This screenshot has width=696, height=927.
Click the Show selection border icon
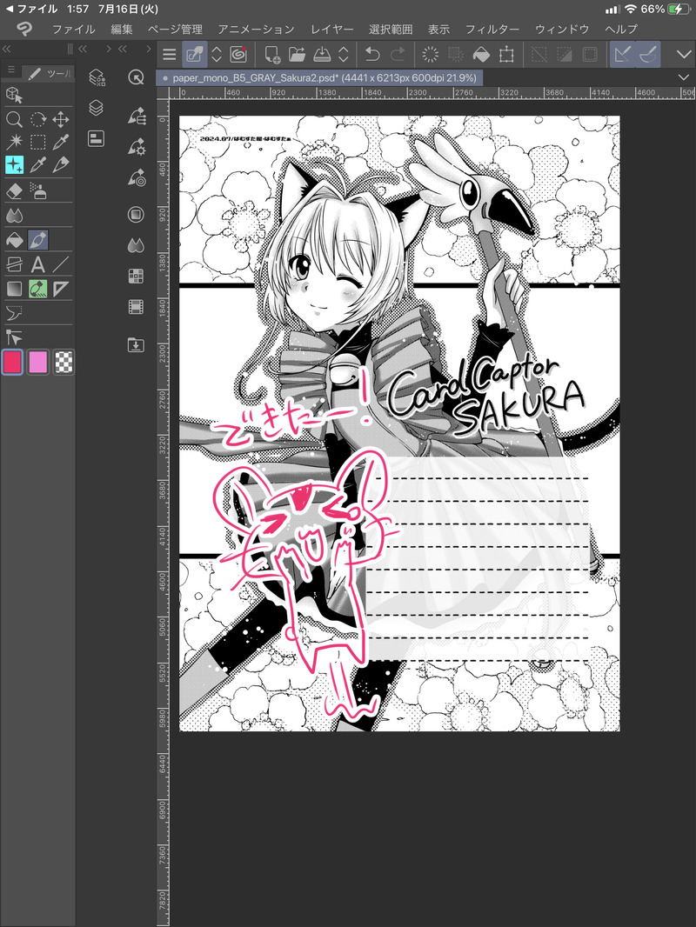pos(590,55)
